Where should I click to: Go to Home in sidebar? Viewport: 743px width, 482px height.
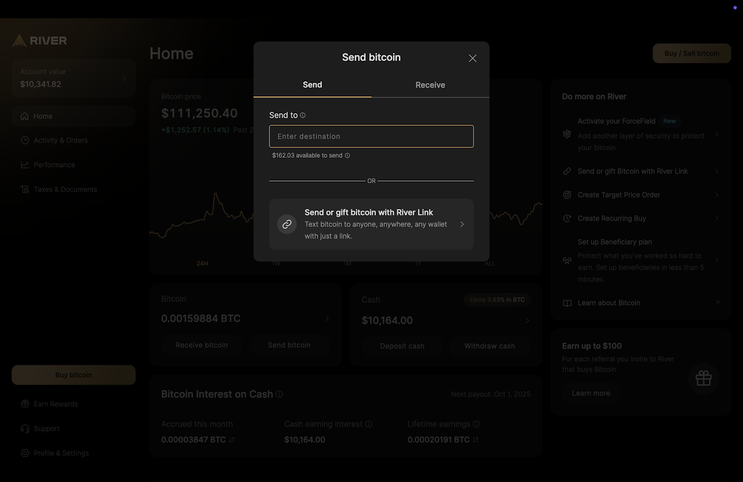click(73, 116)
